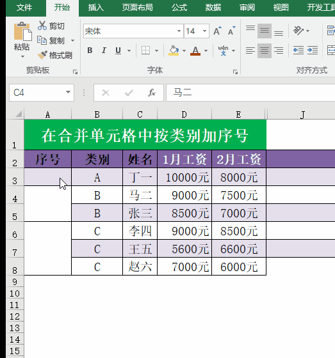Select row 10 header
This screenshot has height=358, width=335.
(15, 293)
